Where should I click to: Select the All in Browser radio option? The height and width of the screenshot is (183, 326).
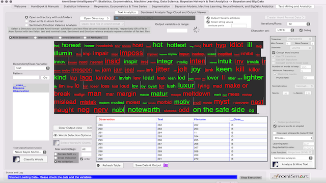pos(11,38)
